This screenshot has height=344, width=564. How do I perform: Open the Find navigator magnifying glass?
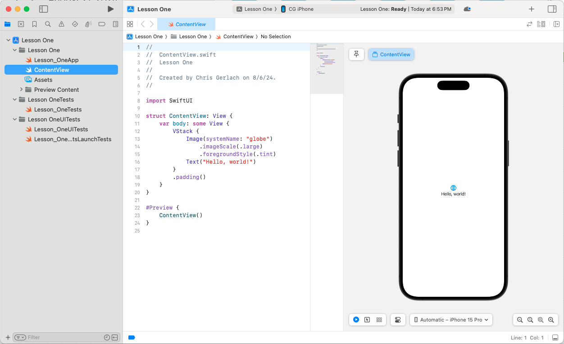click(48, 24)
